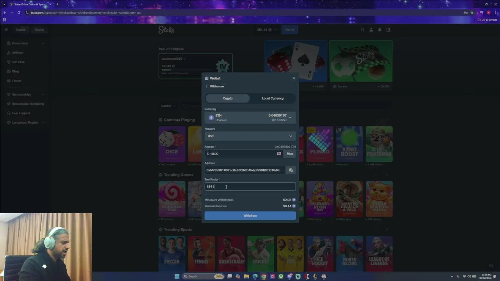Go back from the Withdraw view
The image size is (500, 281).
pos(207,86)
